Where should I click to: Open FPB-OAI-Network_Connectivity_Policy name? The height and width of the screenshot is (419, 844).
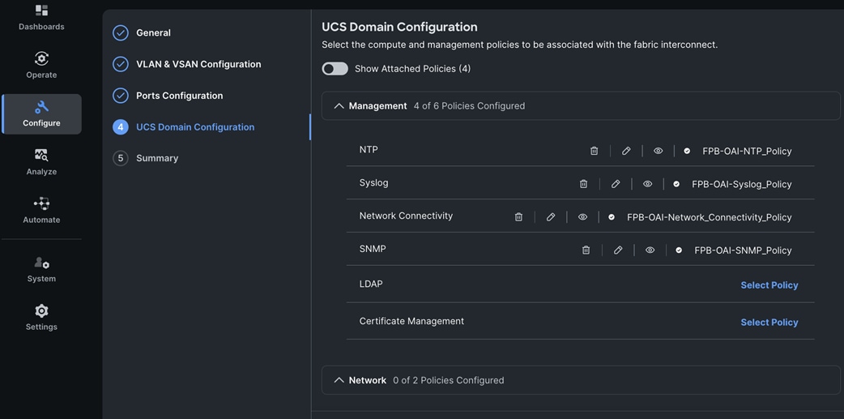tap(710, 217)
